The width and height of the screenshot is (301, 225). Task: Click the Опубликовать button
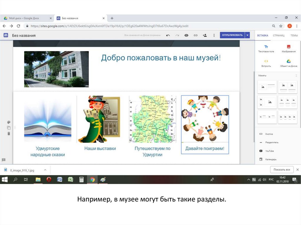[x=232, y=35]
